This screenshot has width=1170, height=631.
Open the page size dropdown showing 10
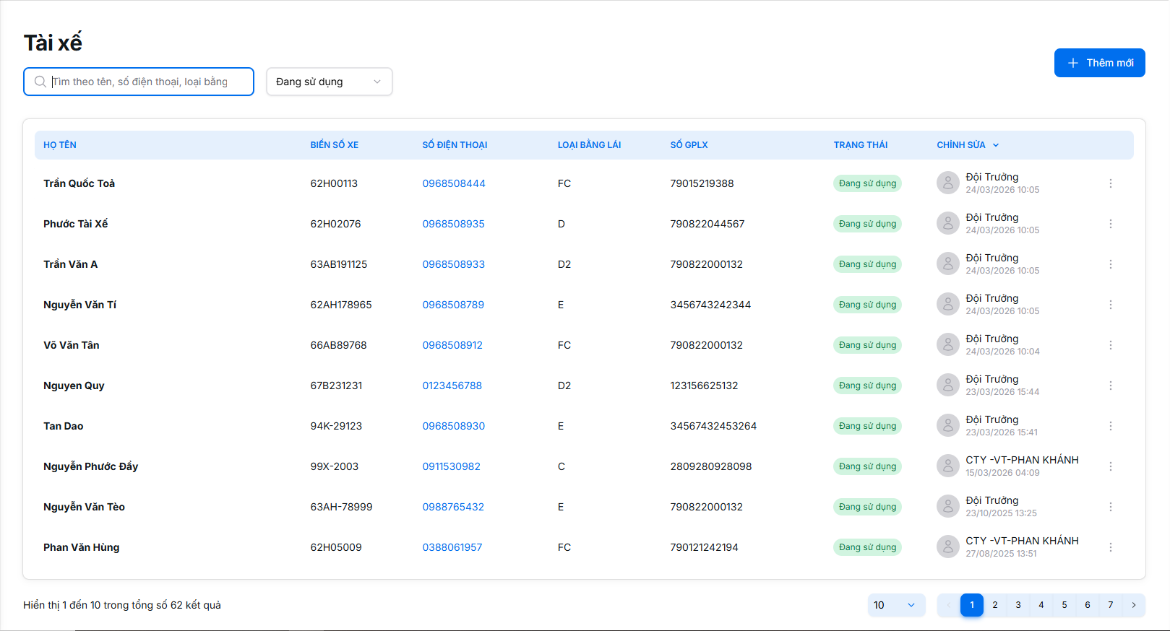click(x=895, y=605)
